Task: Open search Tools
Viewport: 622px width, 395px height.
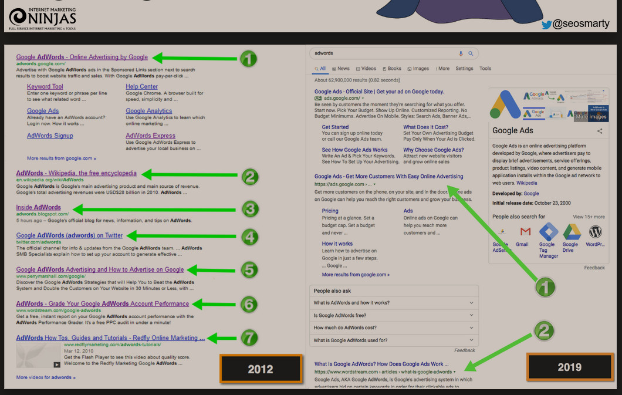Action: click(x=485, y=69)
